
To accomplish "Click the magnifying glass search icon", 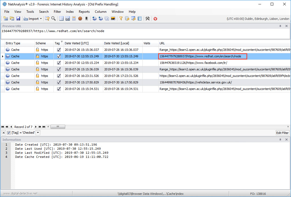I will pos(54,18).
